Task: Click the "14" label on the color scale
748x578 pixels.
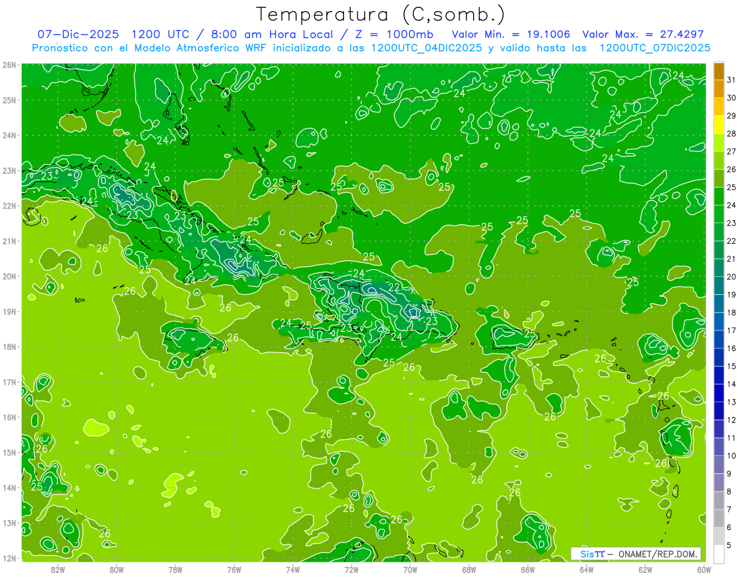Action: pyautogui.click(x=731, y=384)
